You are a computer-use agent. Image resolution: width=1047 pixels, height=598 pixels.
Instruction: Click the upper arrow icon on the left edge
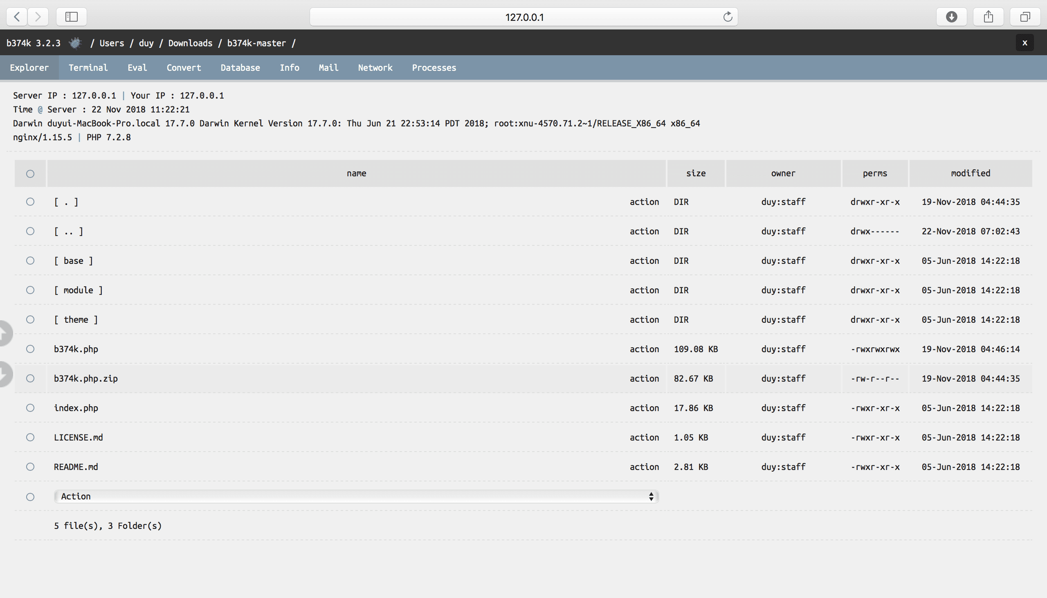[x=6, y=333]
